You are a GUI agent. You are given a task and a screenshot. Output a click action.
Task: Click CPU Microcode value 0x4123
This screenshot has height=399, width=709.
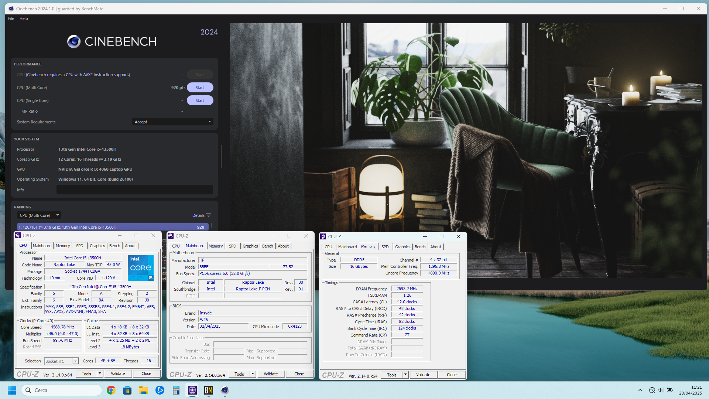pyautogui.click(x=295, y=326)
